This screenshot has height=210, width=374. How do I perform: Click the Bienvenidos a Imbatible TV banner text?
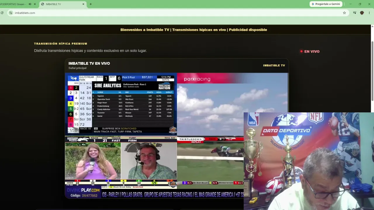click(x=194, y=30)
